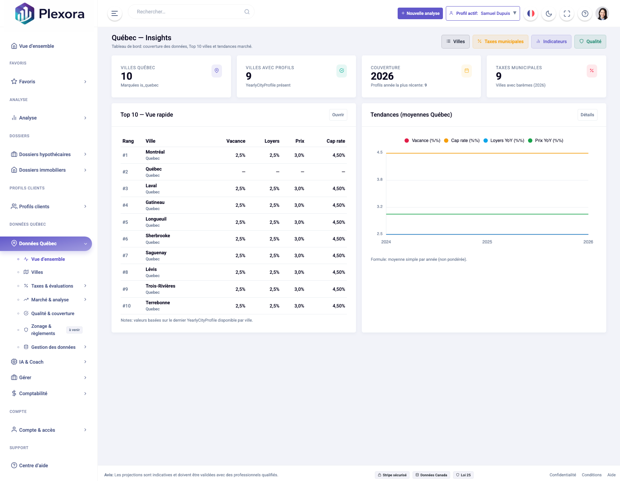Expand the Dossiers hypothécaires menu
This screenshot has width=620, height=481.
[49, 154]
